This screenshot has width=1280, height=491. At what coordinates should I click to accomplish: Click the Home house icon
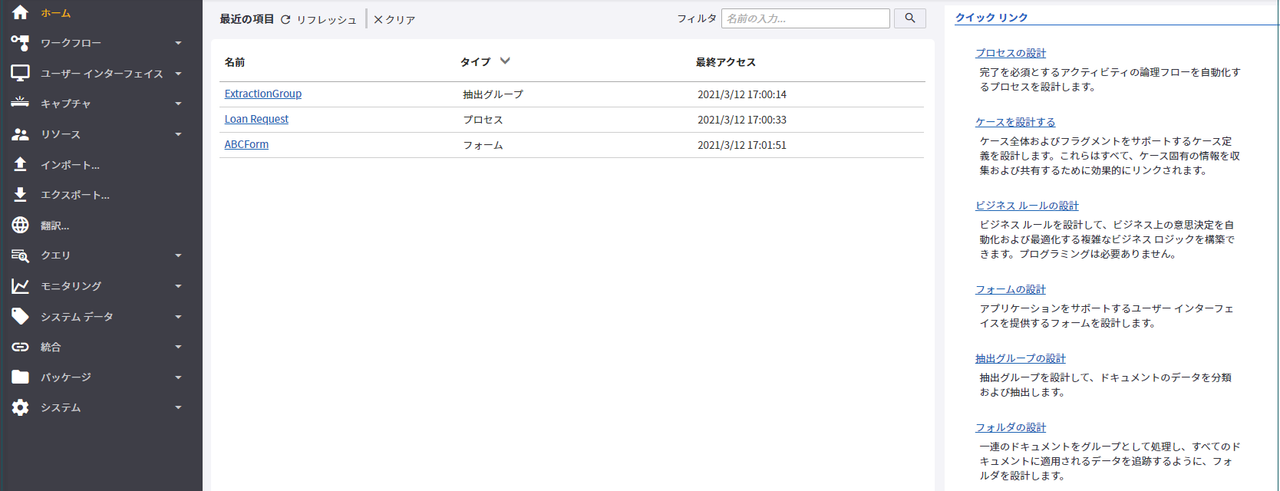[x=20, y=12]
